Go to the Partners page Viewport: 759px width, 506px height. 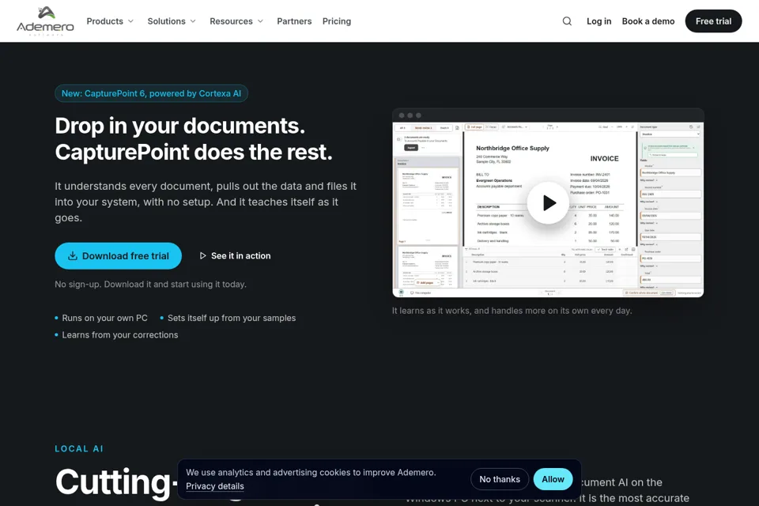294,21
